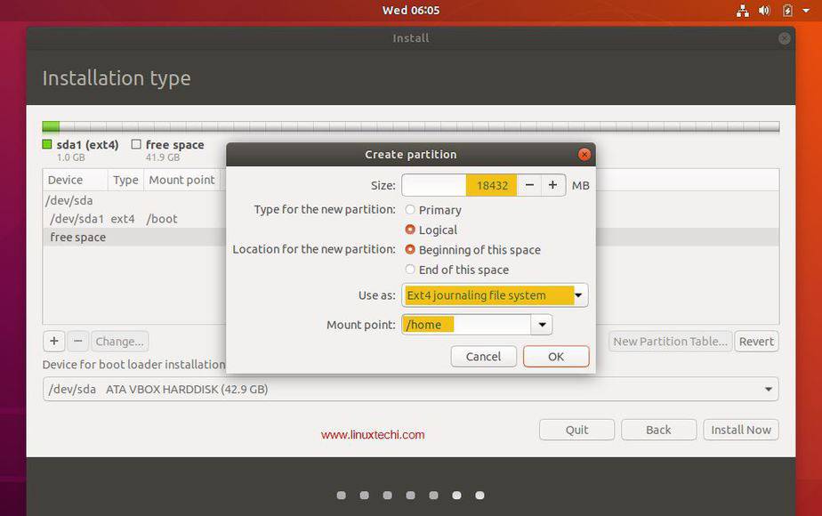Open the boot loader device dropdown

tap(767, 389)
